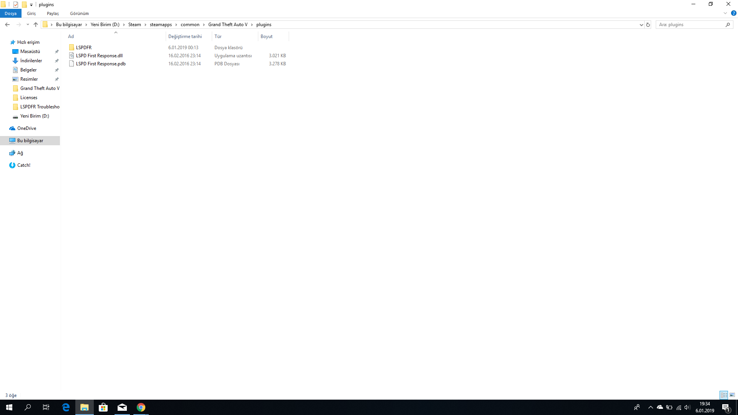Open Chrome from the taskbar
Image resolution: width=738 pixels, height=415 pixels.
click(x=141, y=407)
